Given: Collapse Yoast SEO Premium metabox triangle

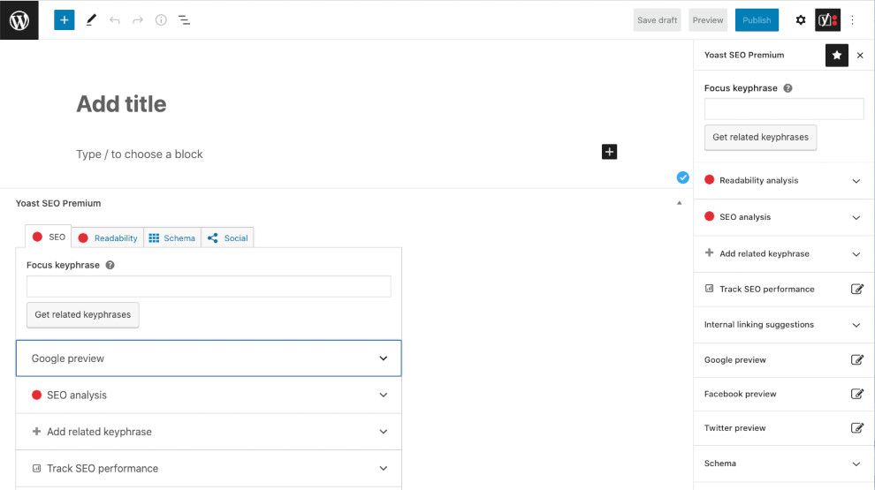Looking at the screenshot, I should tap(679, 203).
